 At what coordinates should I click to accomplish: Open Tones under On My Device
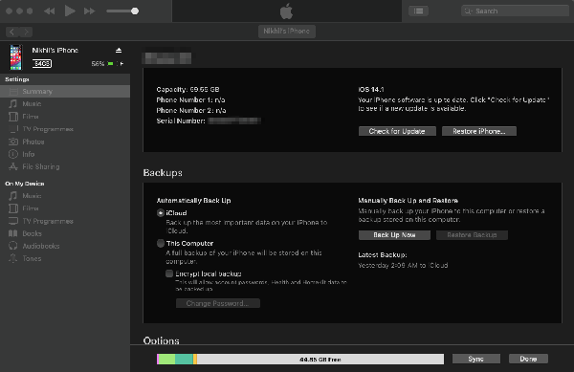tap(65, 258)
